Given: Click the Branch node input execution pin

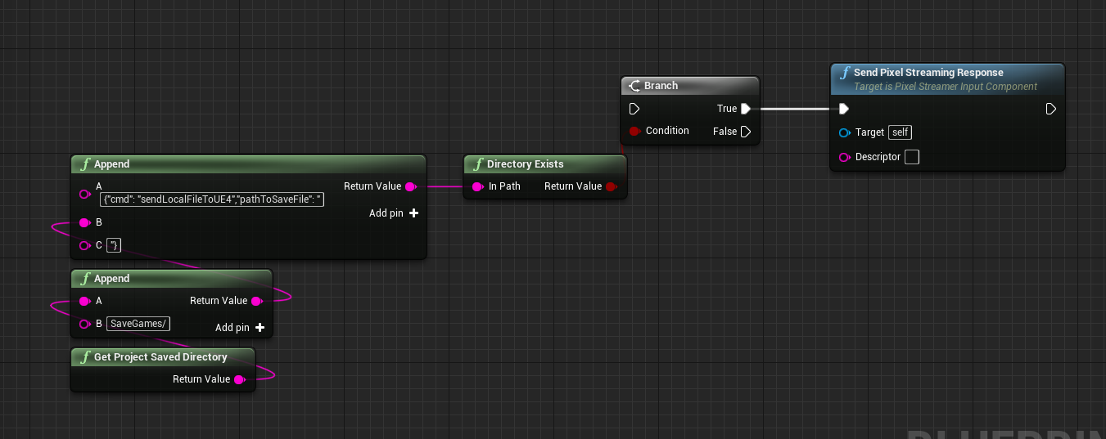Looking at the screenshot, I should tap(634, 109).
